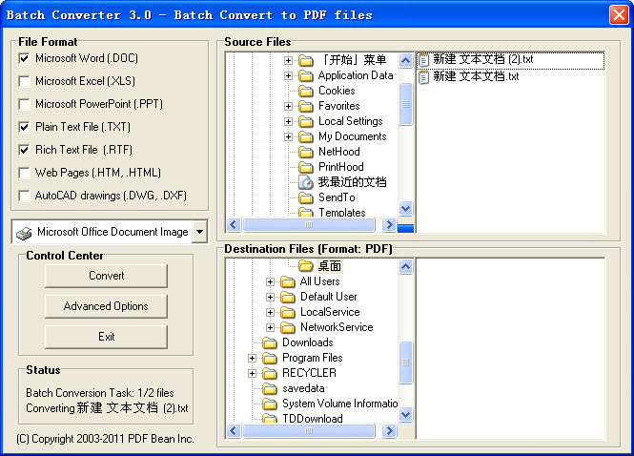634x456 pixels.
Task: Click the 新建 文本文档 (2).txt file icon
Action: [424, 59]
